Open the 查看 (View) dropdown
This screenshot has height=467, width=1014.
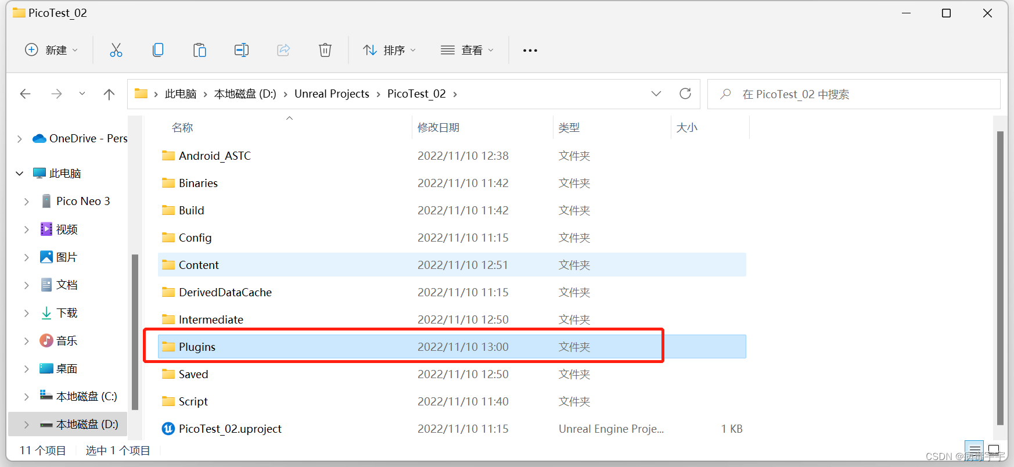tap(467, 50)
